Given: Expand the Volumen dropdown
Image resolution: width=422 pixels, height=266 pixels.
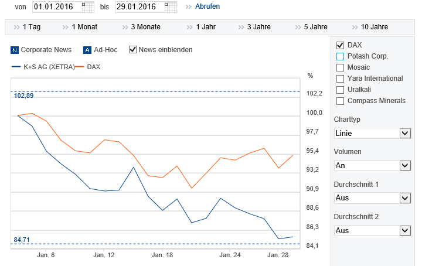Looking at the screenshot, I should pos(373,165).
